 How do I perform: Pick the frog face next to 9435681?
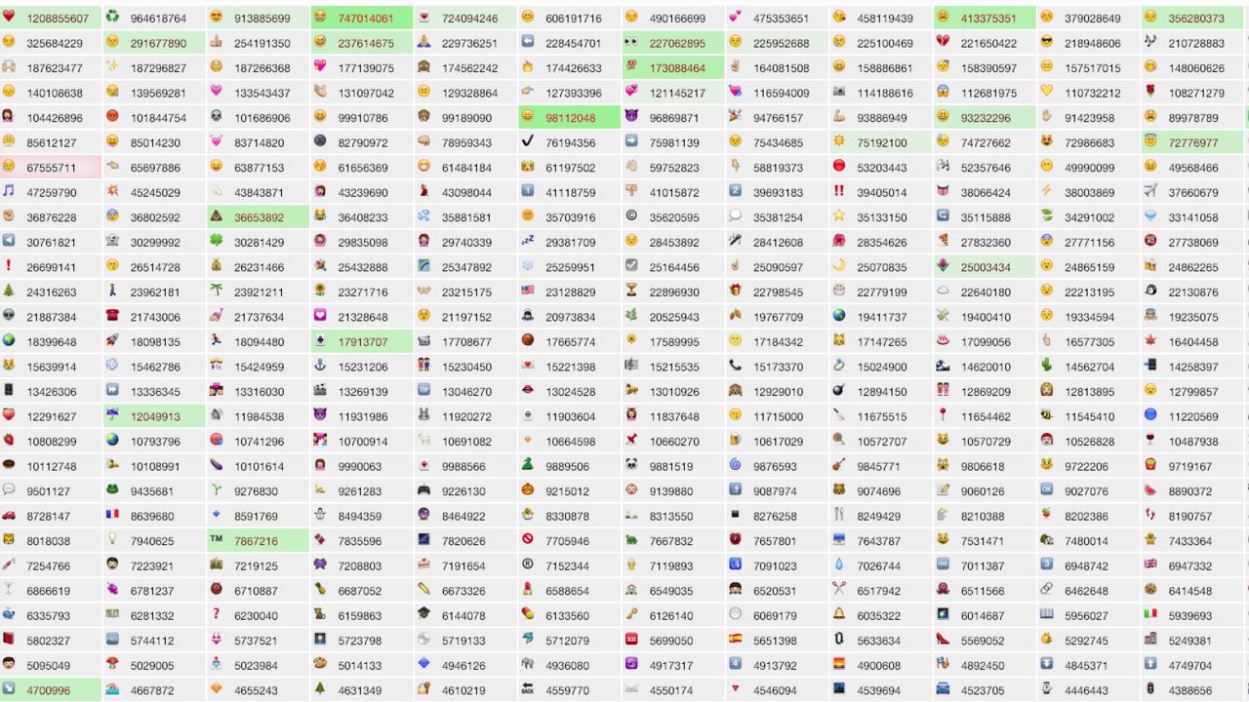click(x=112, y=490)
